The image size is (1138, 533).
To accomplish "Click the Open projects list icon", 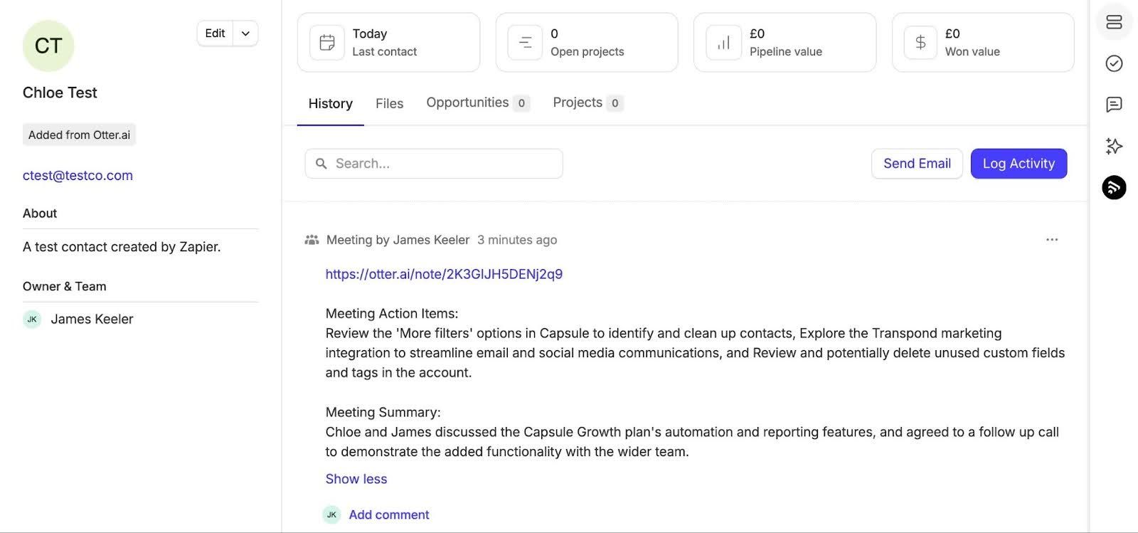I will (x=525, y=43).
